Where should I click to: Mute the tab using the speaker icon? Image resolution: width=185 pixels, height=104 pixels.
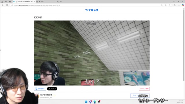point(16,2)
